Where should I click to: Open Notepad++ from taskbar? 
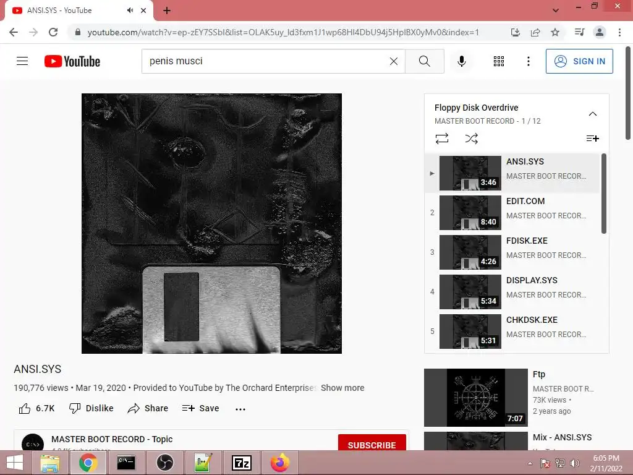pos(203,463)
